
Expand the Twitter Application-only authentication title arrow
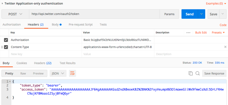(2, 3)
